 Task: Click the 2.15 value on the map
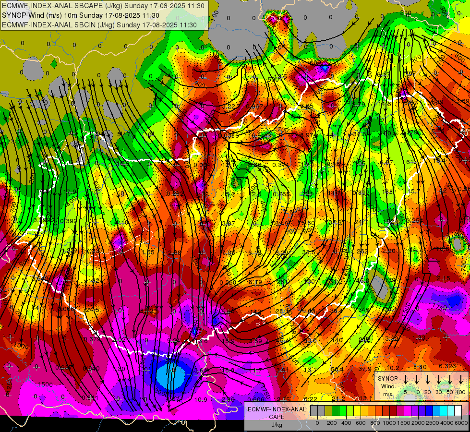coord(444,278)
